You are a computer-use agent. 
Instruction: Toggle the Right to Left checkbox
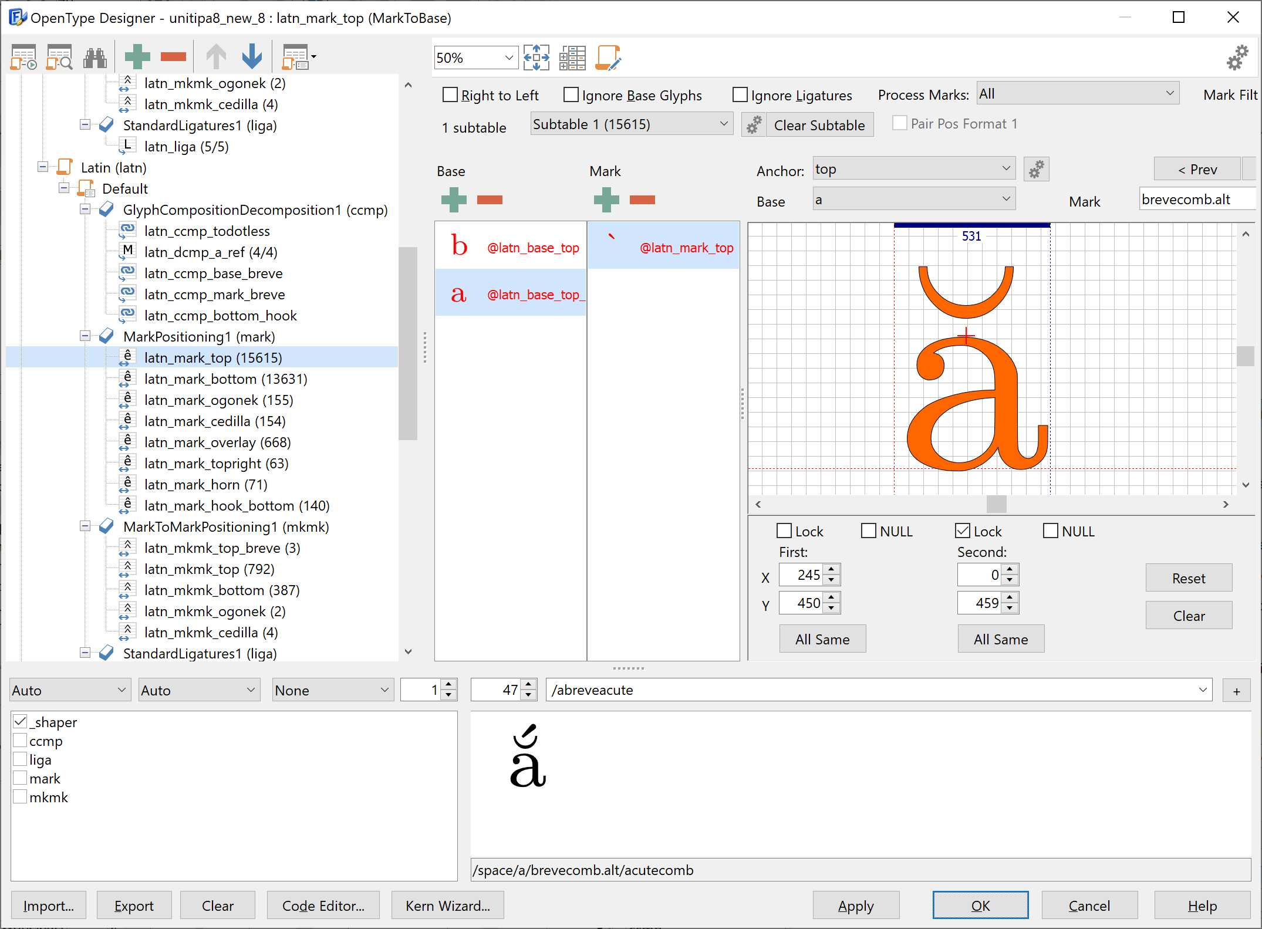[x=451, y=94]
